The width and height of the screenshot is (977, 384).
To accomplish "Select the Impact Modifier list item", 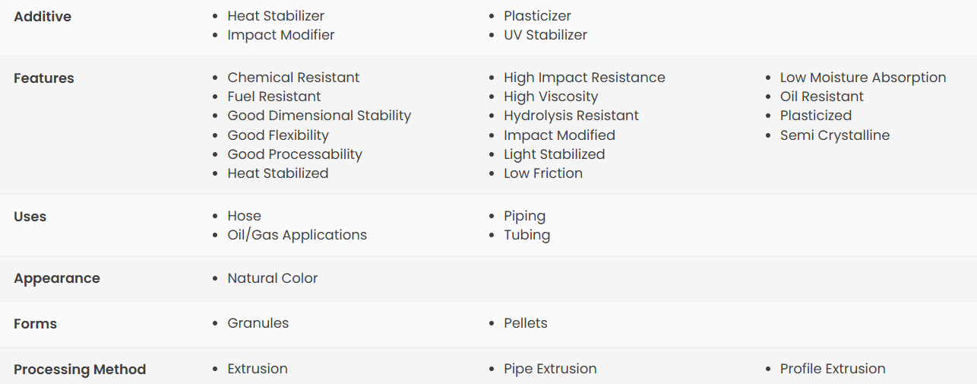I will pyautogui.click(x=281, y=35).
